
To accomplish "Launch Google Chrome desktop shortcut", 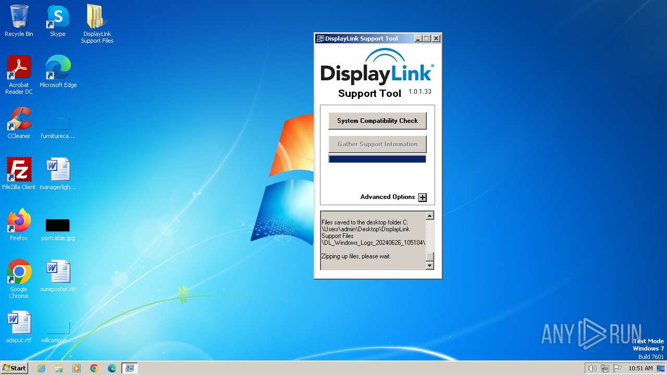I will click(19, 279).
